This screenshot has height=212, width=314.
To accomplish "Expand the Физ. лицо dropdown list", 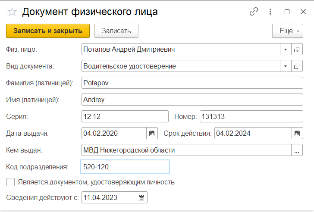I will [286, 50].
